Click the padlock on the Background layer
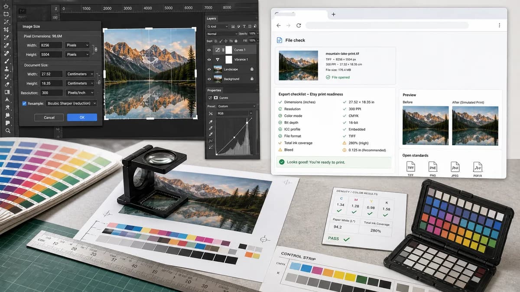The image size is (520, 292). click(x=252, y=79)
